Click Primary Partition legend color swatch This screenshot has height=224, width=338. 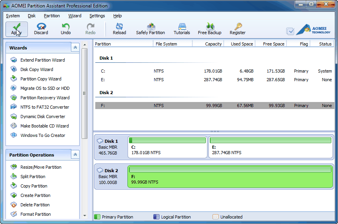97,217
